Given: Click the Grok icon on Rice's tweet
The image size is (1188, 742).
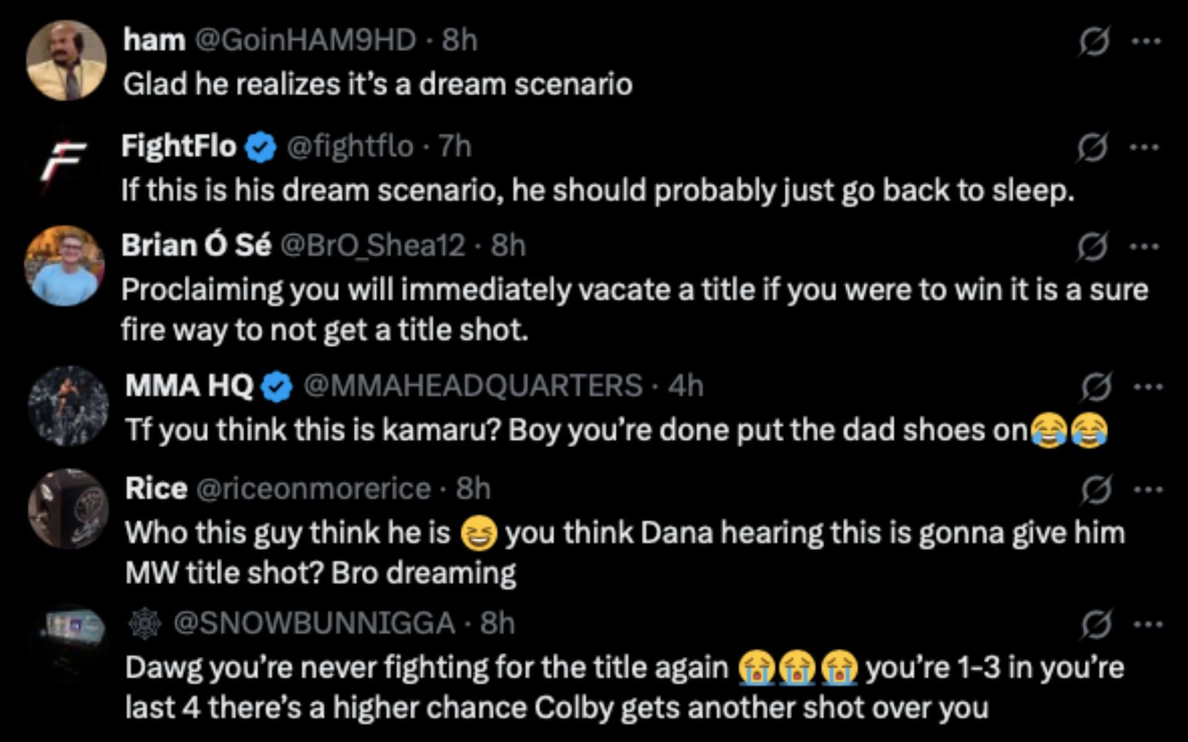Looking at the screenshot, I should [x=1096, y=490].
